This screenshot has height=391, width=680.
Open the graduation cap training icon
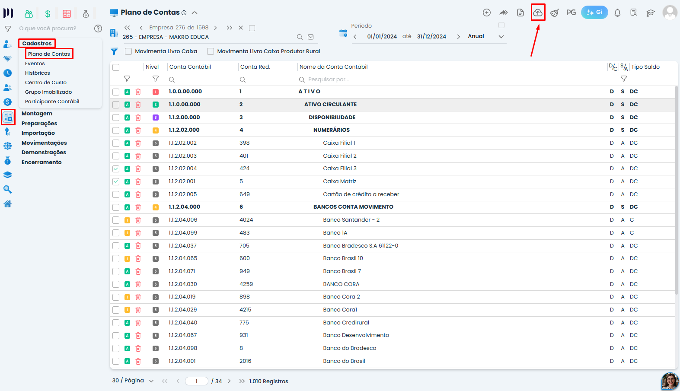(651, 13)
